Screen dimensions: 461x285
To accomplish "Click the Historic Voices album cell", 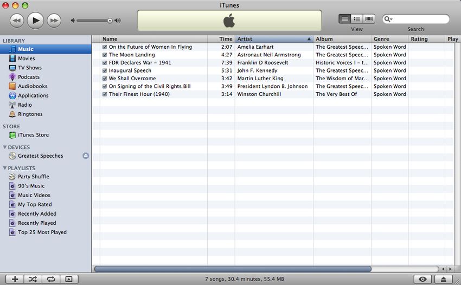I will point(342,63).
